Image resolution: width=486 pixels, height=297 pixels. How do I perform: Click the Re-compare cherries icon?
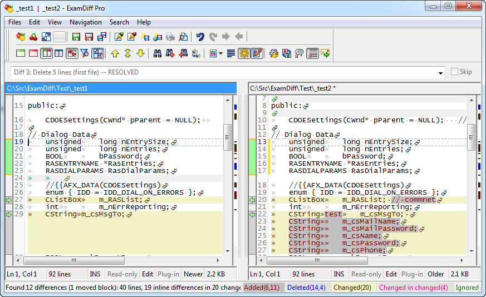tap(33, 37)
